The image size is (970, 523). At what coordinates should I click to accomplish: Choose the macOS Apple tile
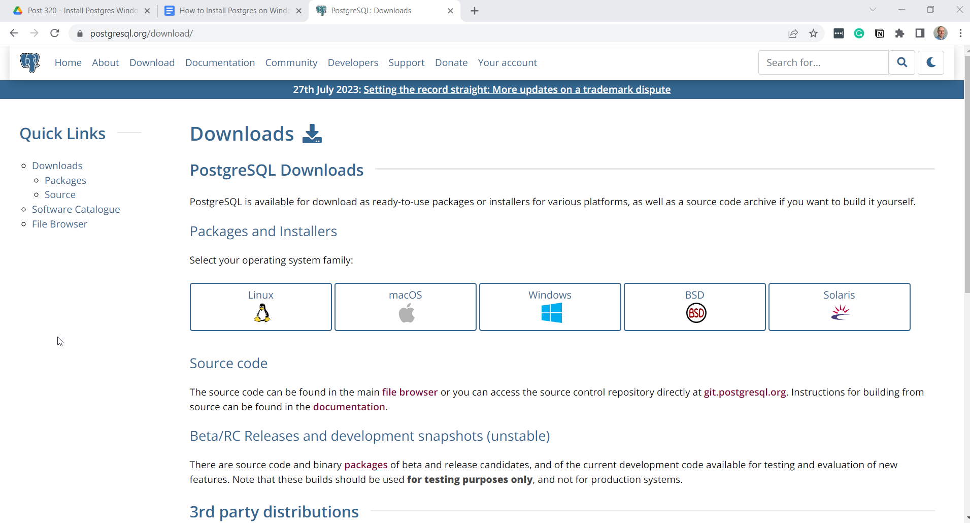[405, 307]
